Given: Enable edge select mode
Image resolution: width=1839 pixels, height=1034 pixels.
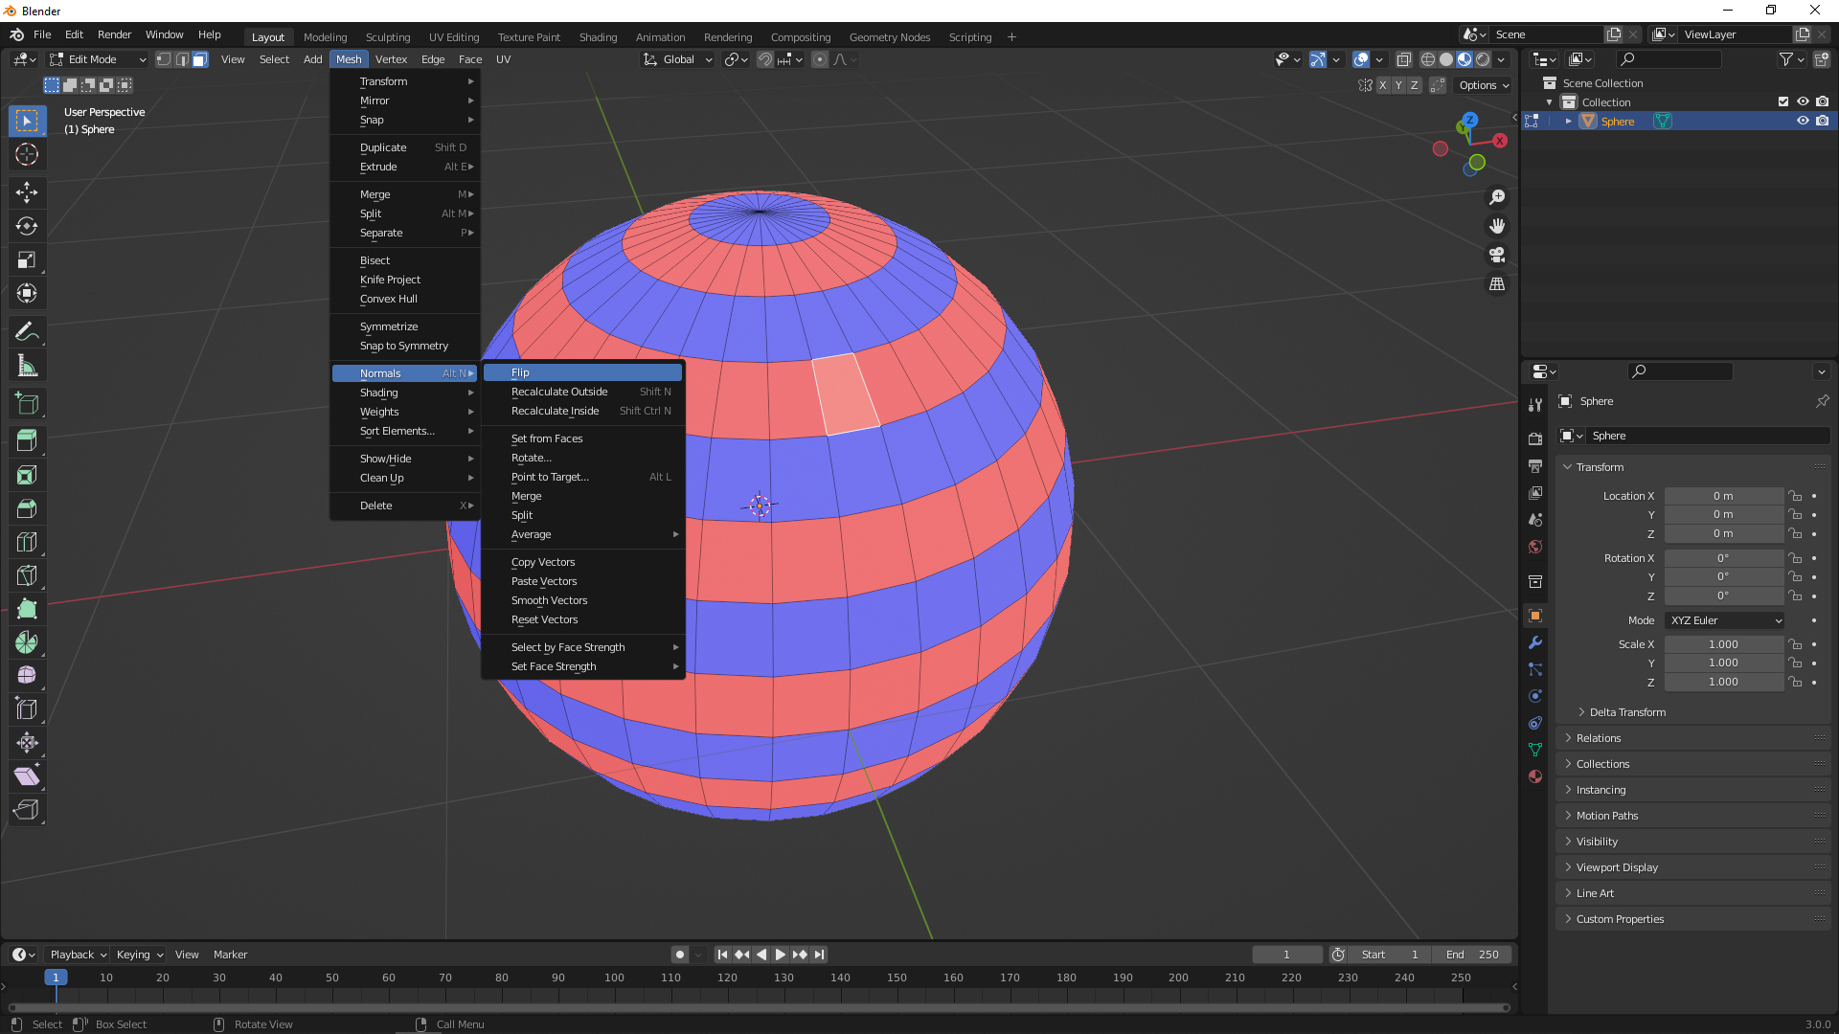Looking at the screenshot, I should point(182,59).
